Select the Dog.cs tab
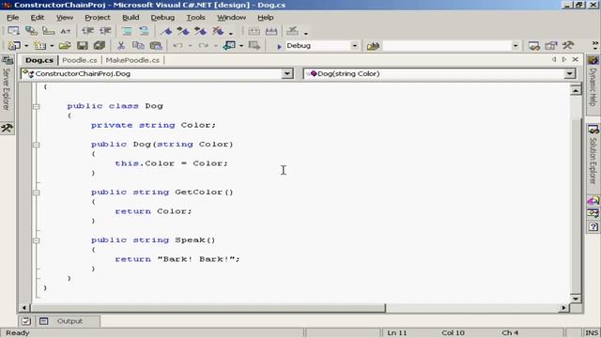The width and height of the screenshot is (601, 338). pos(39,60)
